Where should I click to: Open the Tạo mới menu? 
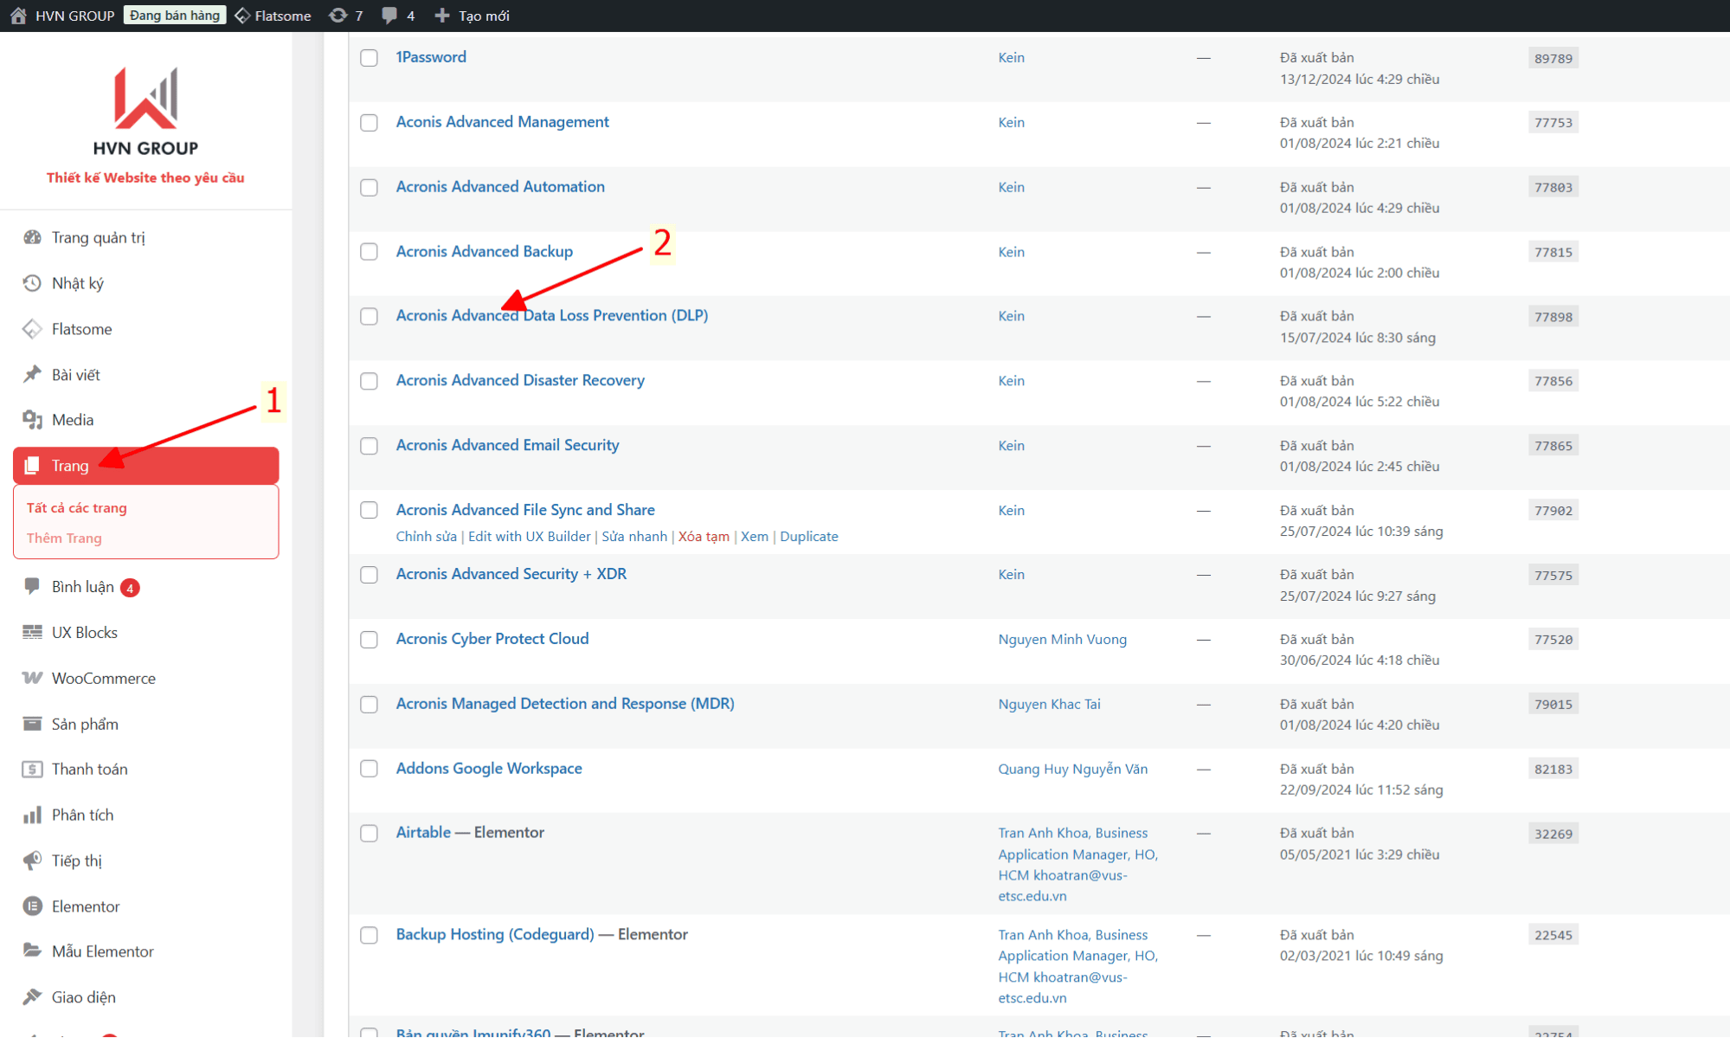[473, 16]
